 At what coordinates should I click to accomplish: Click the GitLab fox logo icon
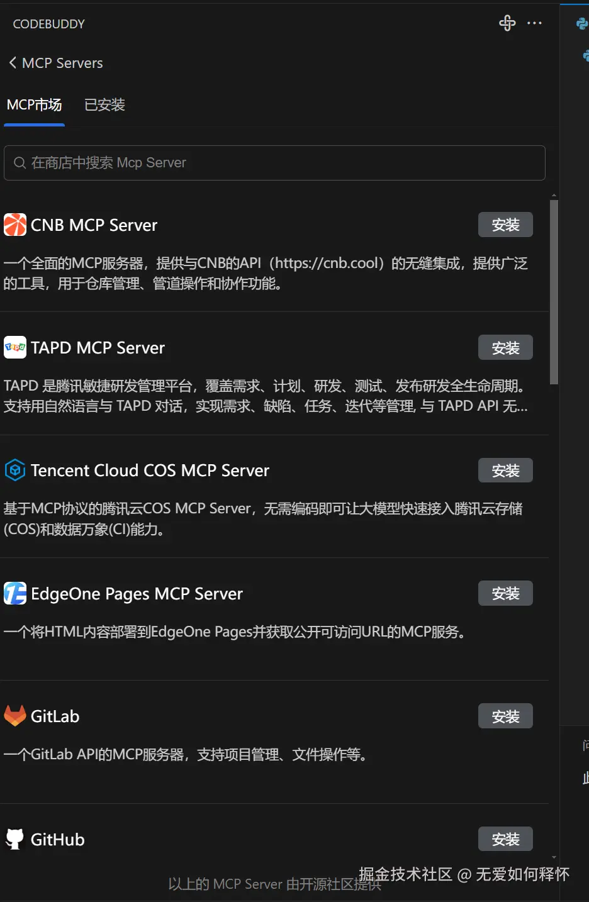click(15, 716)
